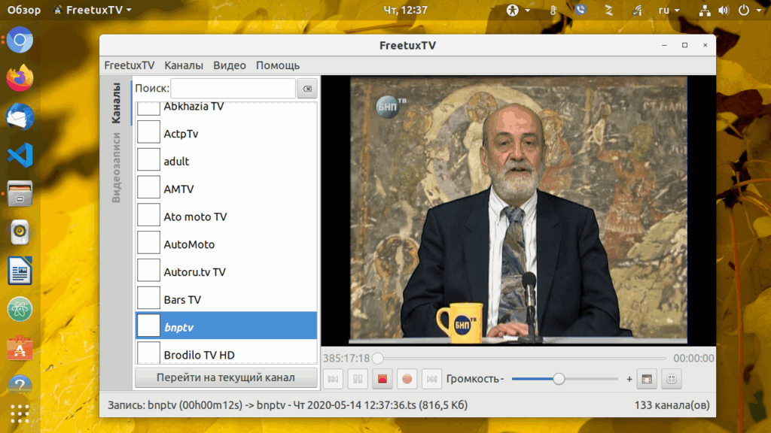Image resolution: width=771 pixels, height=433 pixels.
Task: Select the highlighted bnptv channel
Action: click(x=226, y=326)
